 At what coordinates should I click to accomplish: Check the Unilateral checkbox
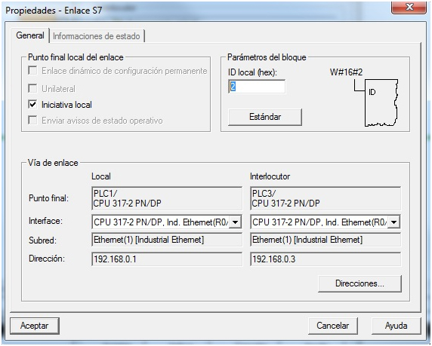click(x=32, y=88)
